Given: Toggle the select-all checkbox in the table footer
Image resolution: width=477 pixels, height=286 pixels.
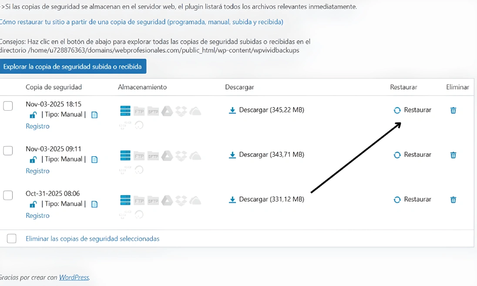Looking at the screenshot, I should 12,239.
